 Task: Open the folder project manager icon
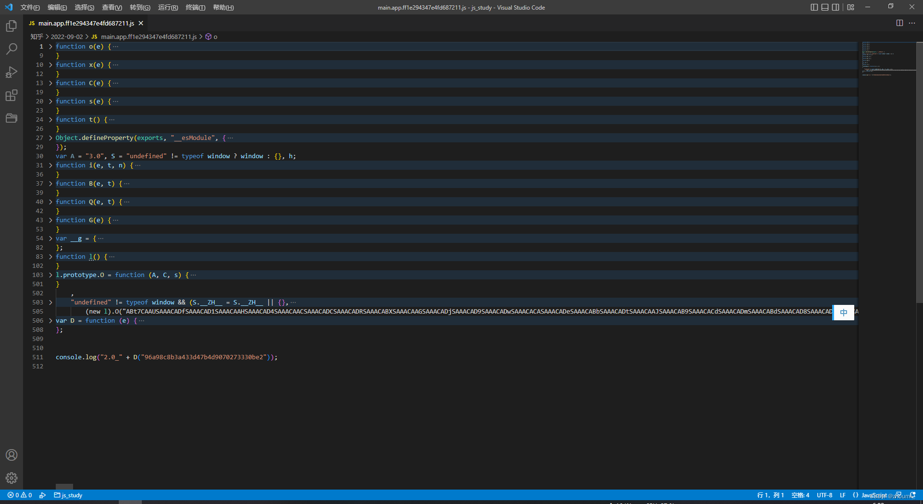[x=12, y=118]
